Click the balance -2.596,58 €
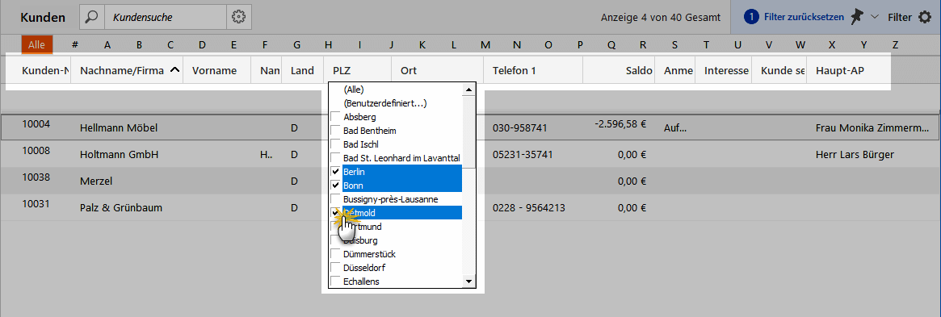 620,124
